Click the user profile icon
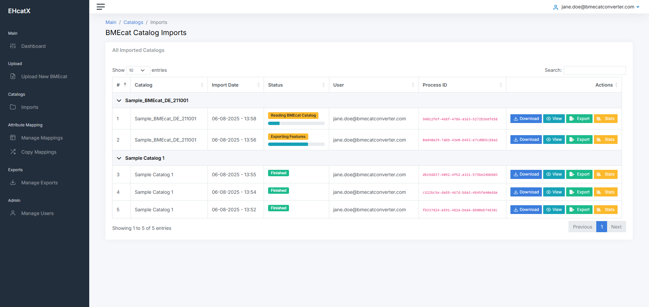 tap(555, 7)
